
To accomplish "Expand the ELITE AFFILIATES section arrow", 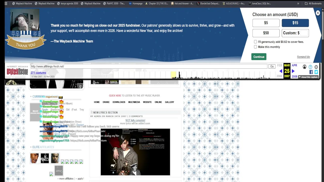I will pyautogui.click(x=31, y=147).
